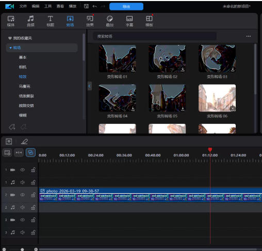This screenshot has width=262, height=251.
Task: Toggle lock on video track 3
Action: [33, 220]
